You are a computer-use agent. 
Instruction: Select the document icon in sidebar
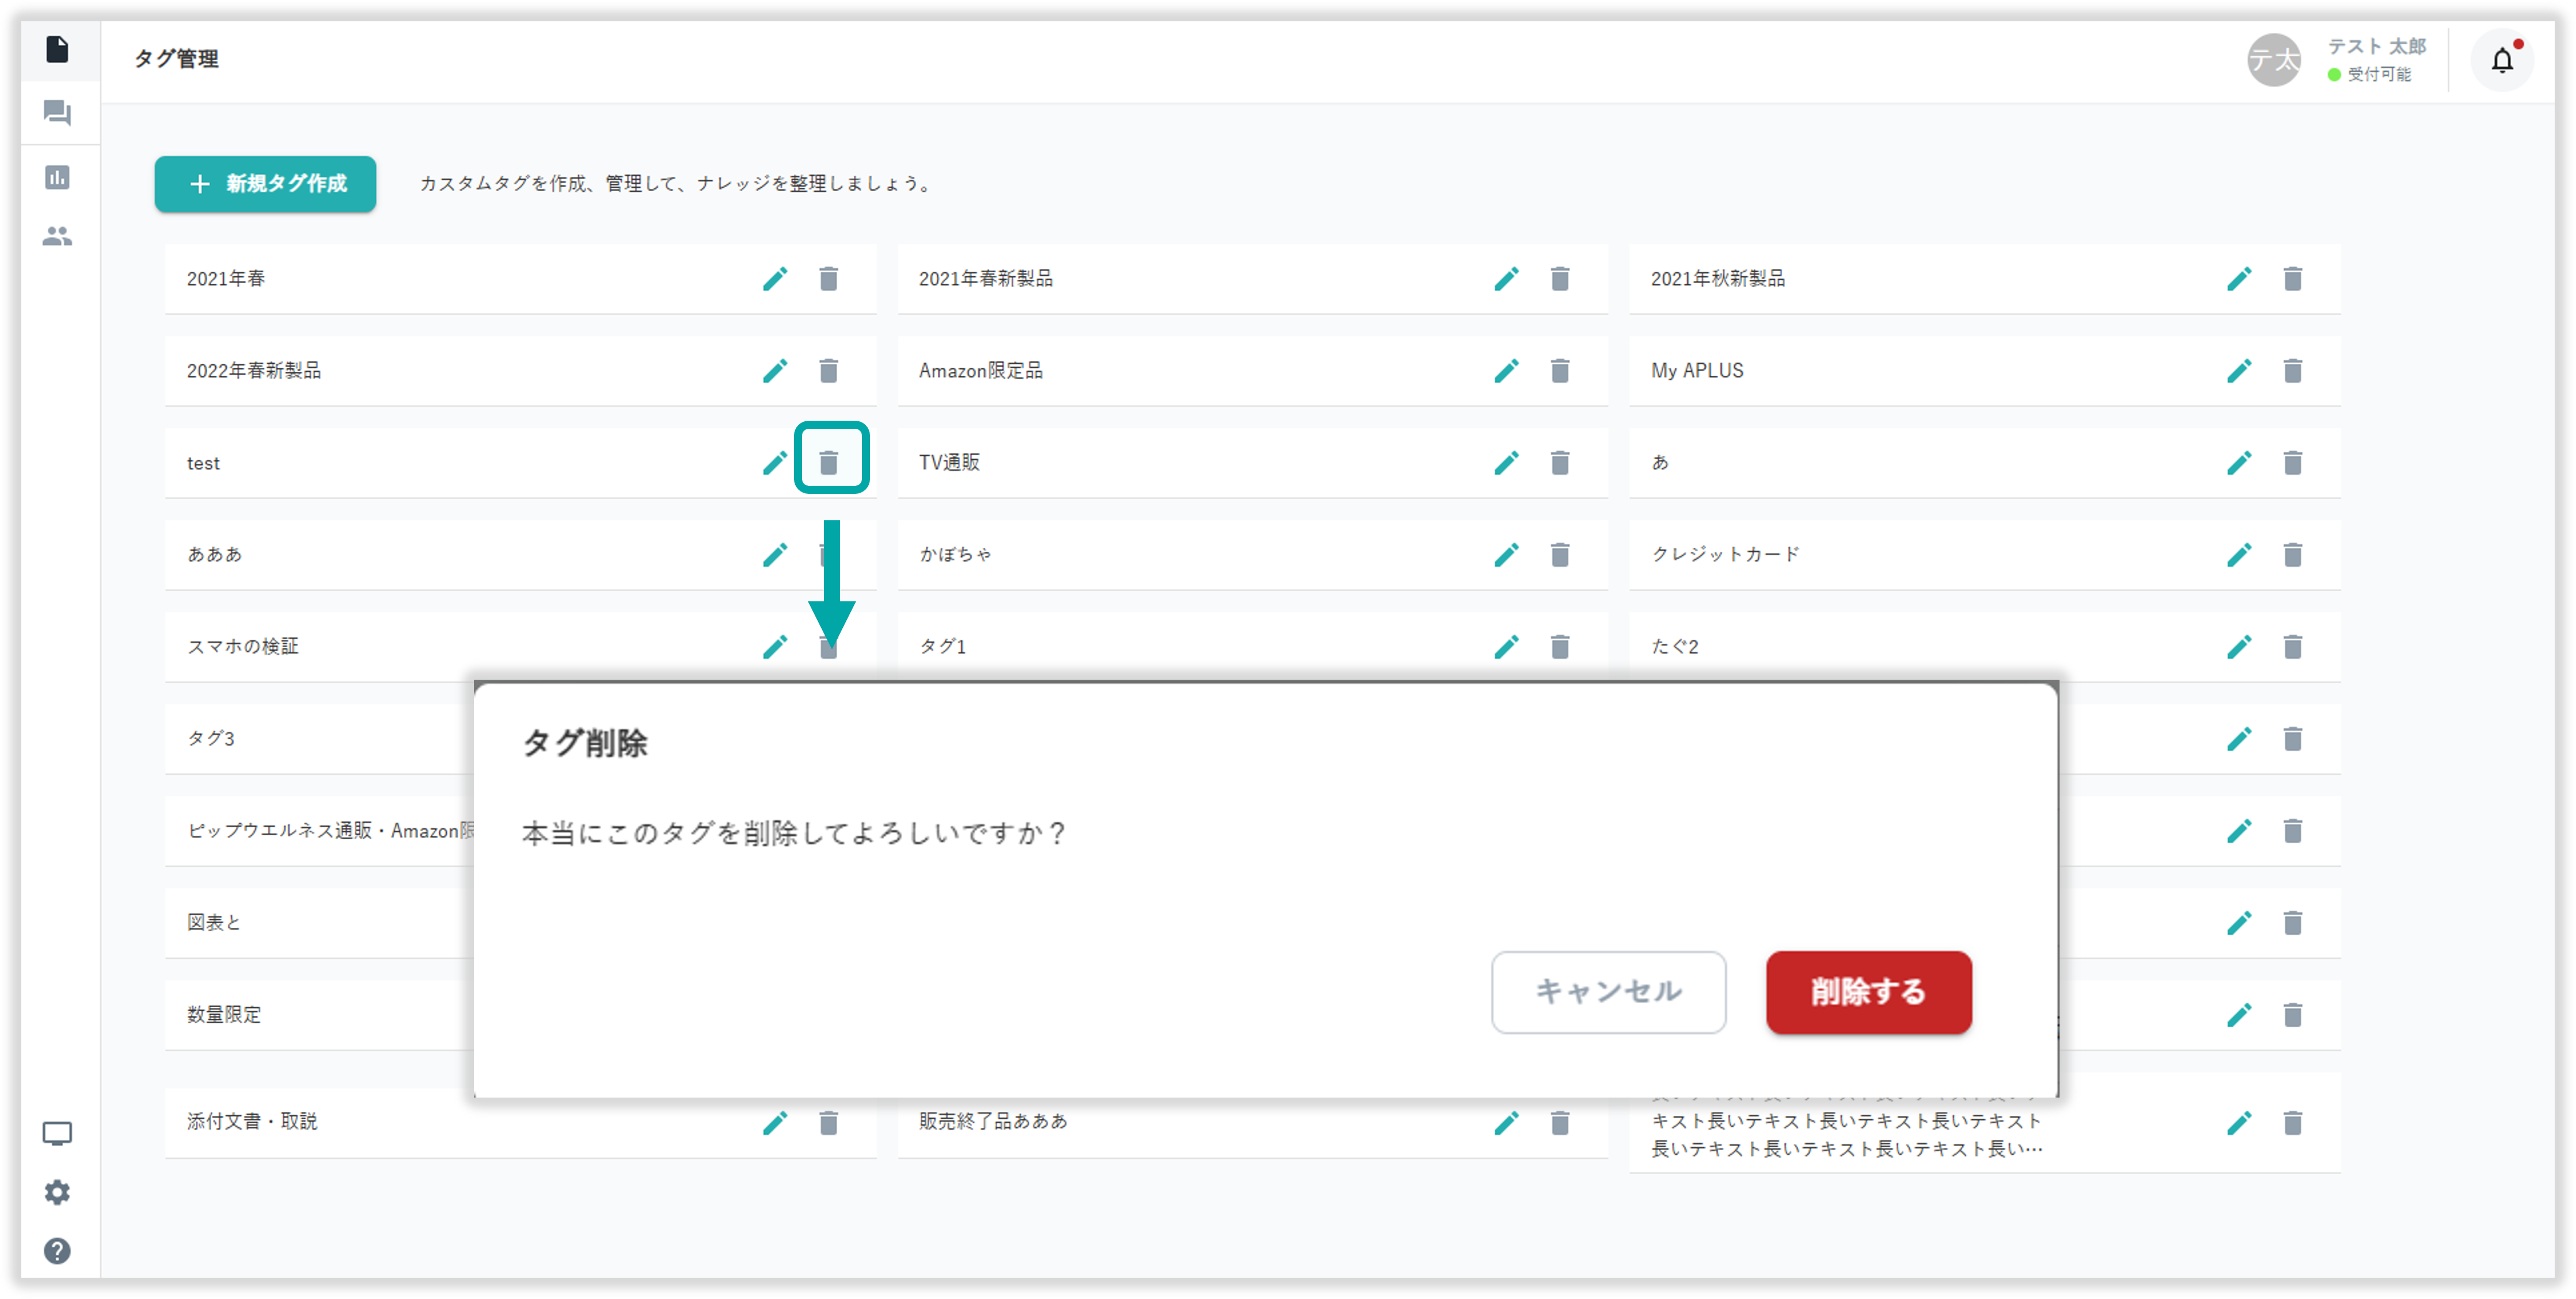click(57, 49)
